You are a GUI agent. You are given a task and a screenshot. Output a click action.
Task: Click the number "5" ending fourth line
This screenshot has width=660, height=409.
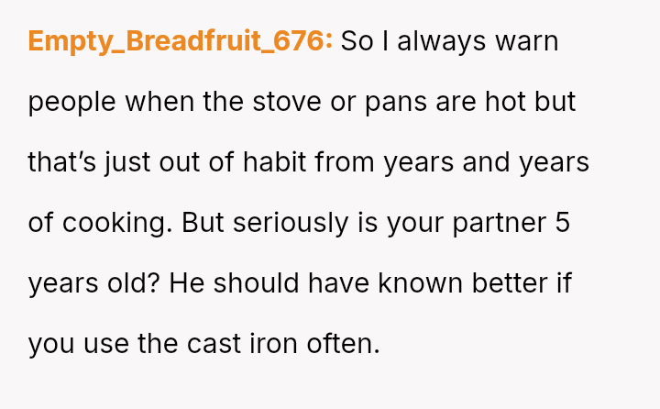562,223
